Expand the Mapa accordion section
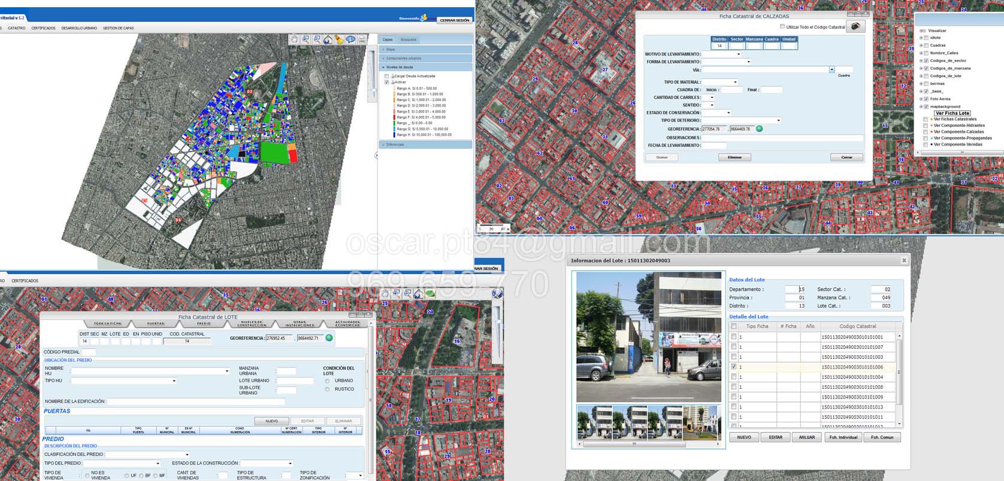 click(426, 49)
